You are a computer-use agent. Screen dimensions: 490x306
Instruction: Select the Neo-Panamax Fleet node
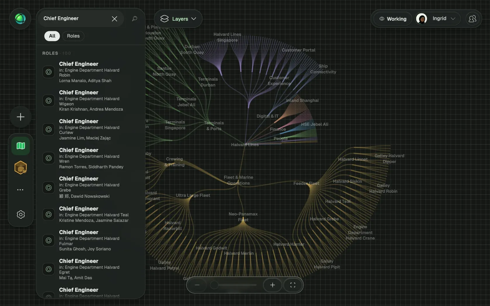[243, 217]
